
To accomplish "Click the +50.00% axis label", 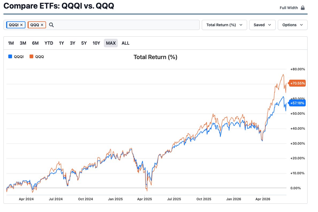I will pos(297,114).
